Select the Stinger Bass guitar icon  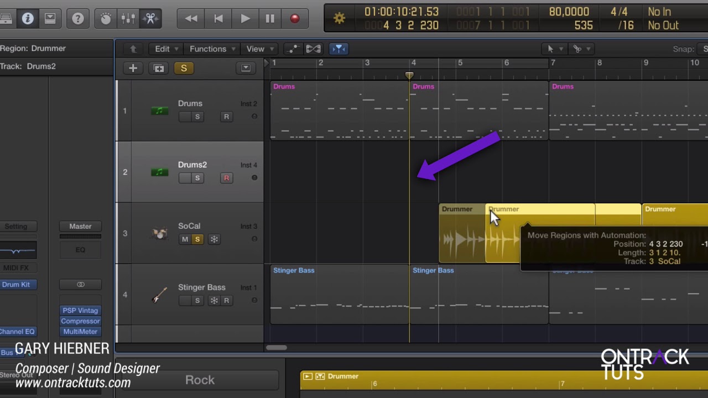pos(159,295)
